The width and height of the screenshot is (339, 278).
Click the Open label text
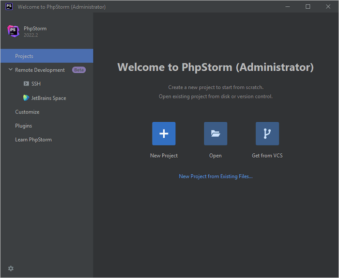(216, 156)
